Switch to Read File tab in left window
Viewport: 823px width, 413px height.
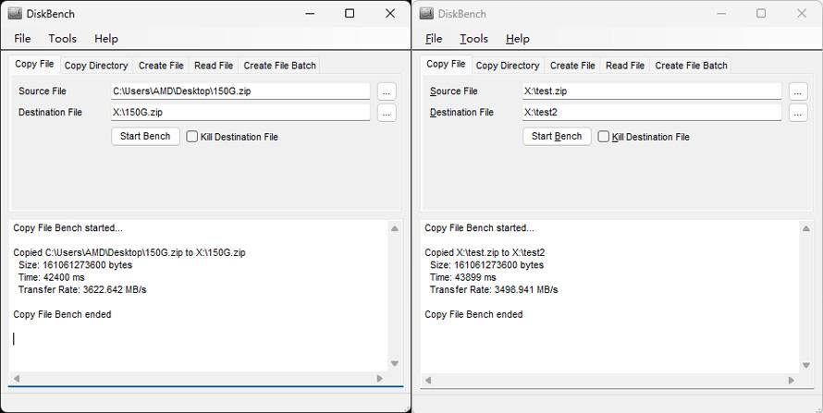(214, 66)
